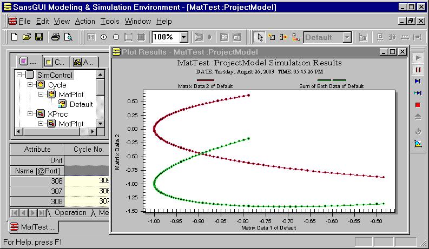This screenshot has width=429, height=249.
Task: Create a new file with the blank page icon
Action: click(x=14, y=37)
